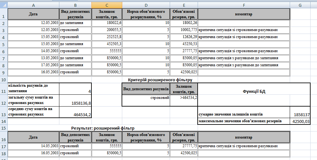This screenshot has height=160, width=317.
Task: Click 'максимальне значення обов'язкових резервів' label
Action: coord(244,121)
